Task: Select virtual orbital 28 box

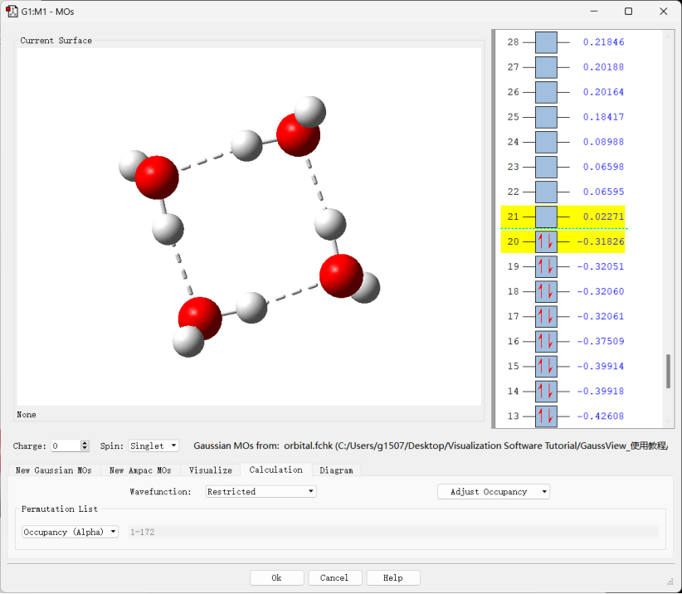Action: click(546, 42)
